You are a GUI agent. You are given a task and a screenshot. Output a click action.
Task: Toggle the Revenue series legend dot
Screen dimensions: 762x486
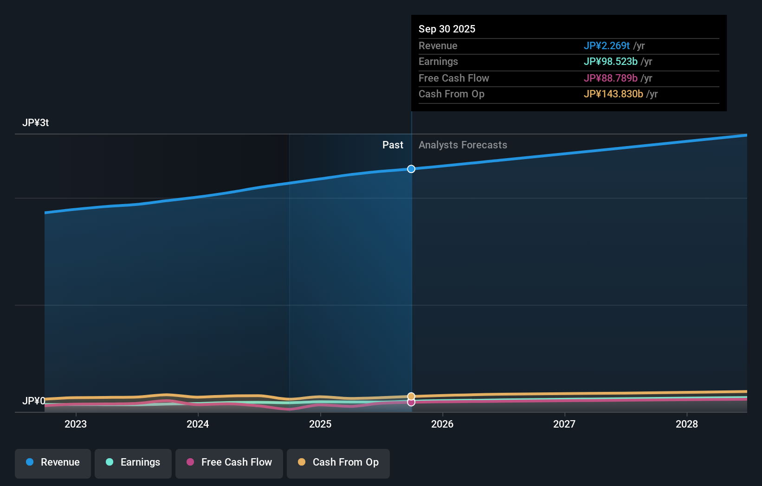click(x=30, y=462)
